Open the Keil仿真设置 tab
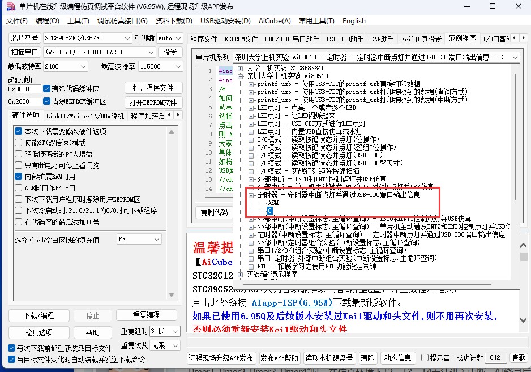Viewport: 531px width, 372px height. (x=421, y=39)
